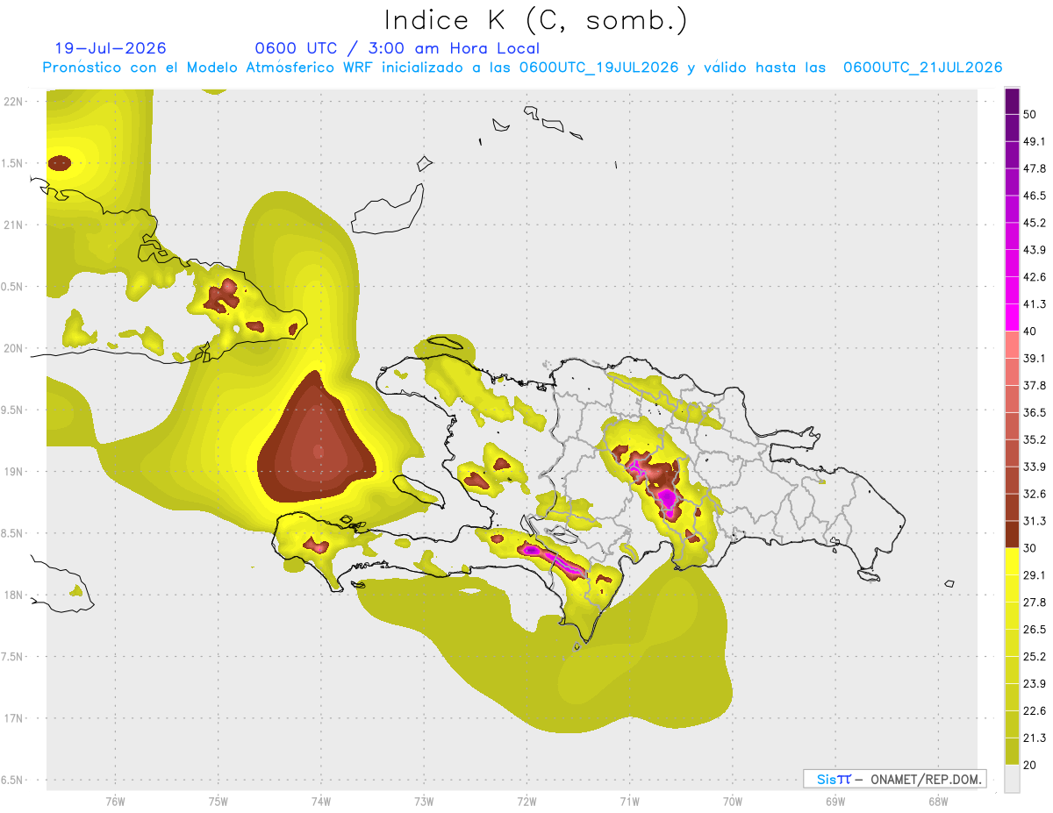
Task: Click the '17N' latitude label
Action: tap(12, 719)
